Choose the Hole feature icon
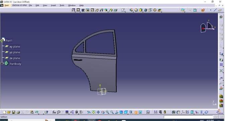Image resolution: width=225 pixels, height=121 pixels. coord(92,10)
